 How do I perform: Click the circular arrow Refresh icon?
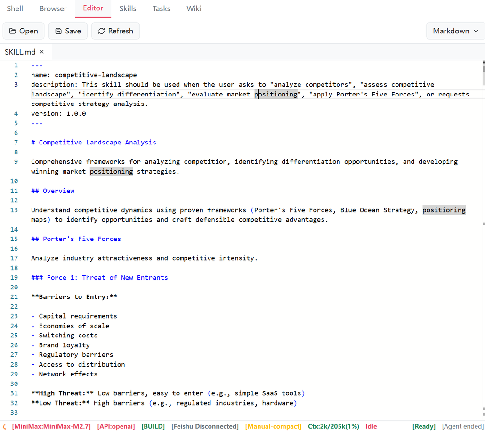101,31
